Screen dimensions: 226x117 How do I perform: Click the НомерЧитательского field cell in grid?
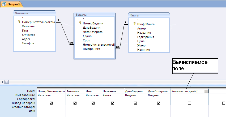click(51, 91)
